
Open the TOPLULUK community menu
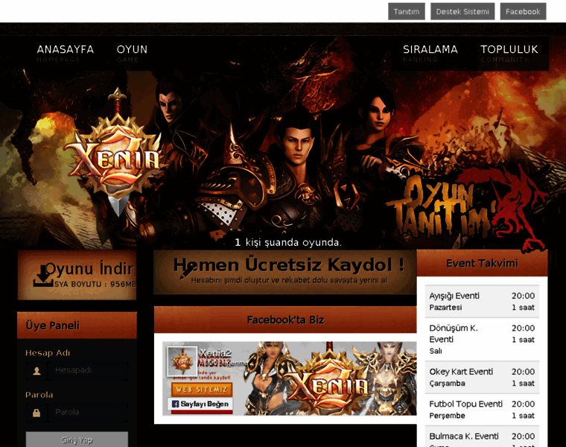pos(509,53)
